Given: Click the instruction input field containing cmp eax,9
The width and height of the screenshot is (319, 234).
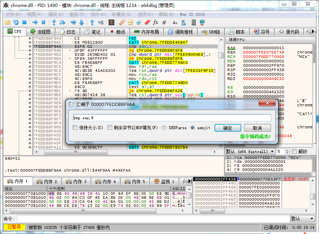Looking at the screenshot, I should click(x=172, y=118).
